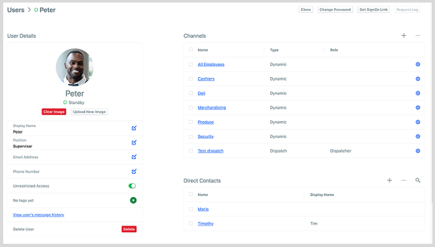Open settings gear for Deli channel
Viewport: 435px width, 247px height.
[418, 93]
